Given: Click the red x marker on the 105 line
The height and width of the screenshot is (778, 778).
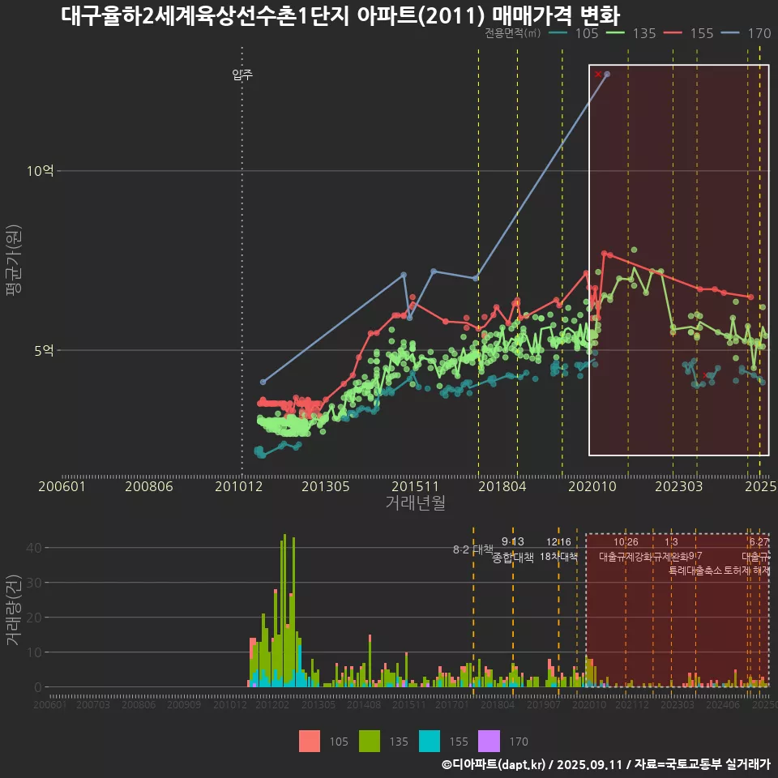Looking at the screenshot, I should 704,375.
